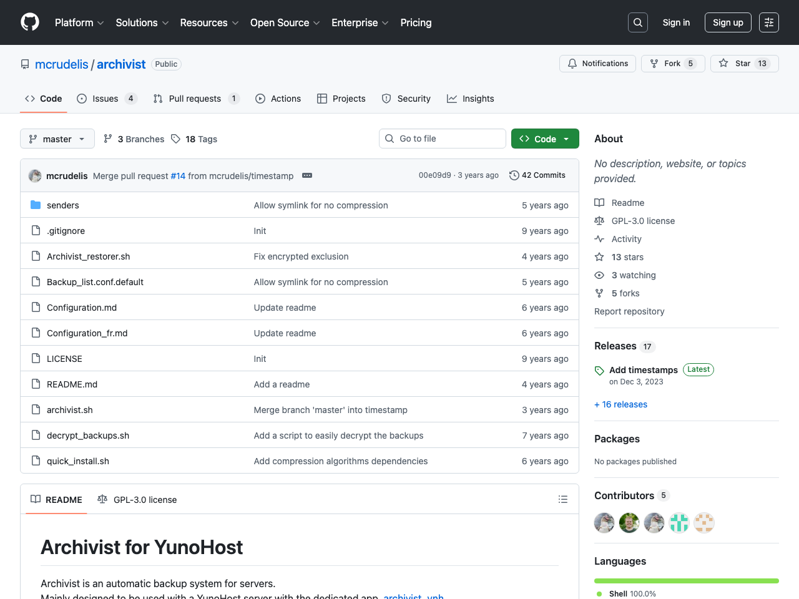Click mcrudelis avatar in latest commit
The width and height of the screenshot is (799, 599).
[36, 176]
